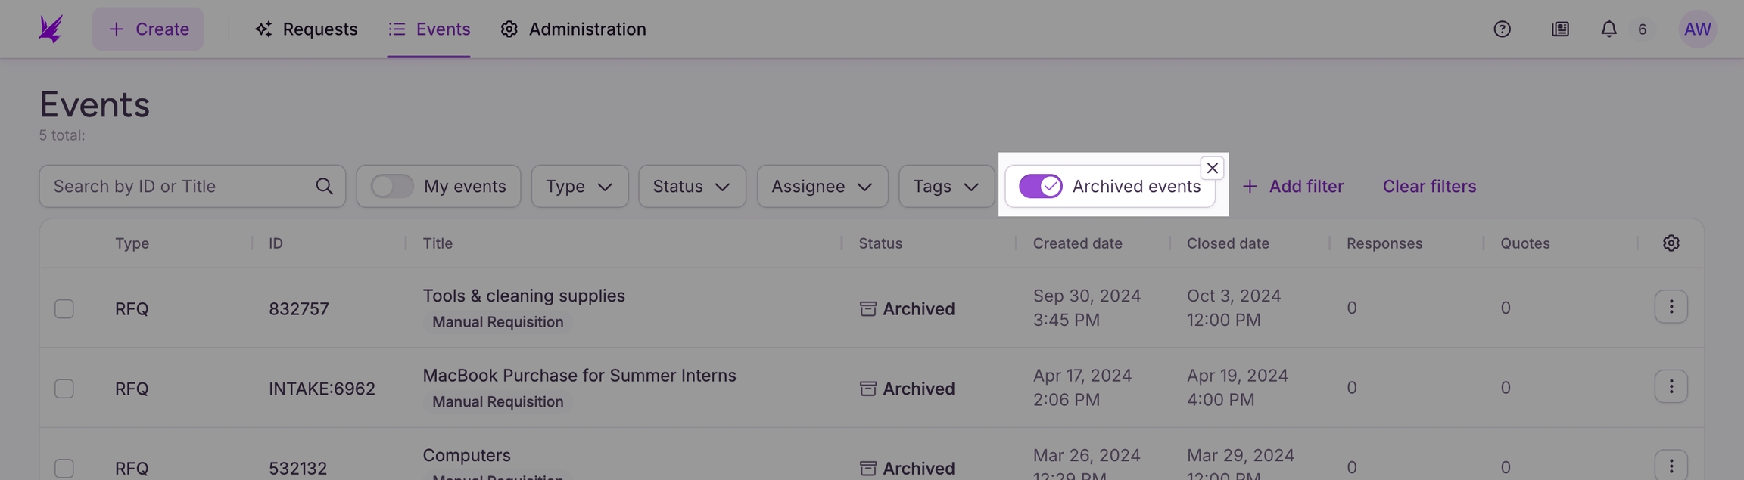The image size is (1744, 480).
Task: Go to the Requests tab
Action: click(x=307, y=29)
